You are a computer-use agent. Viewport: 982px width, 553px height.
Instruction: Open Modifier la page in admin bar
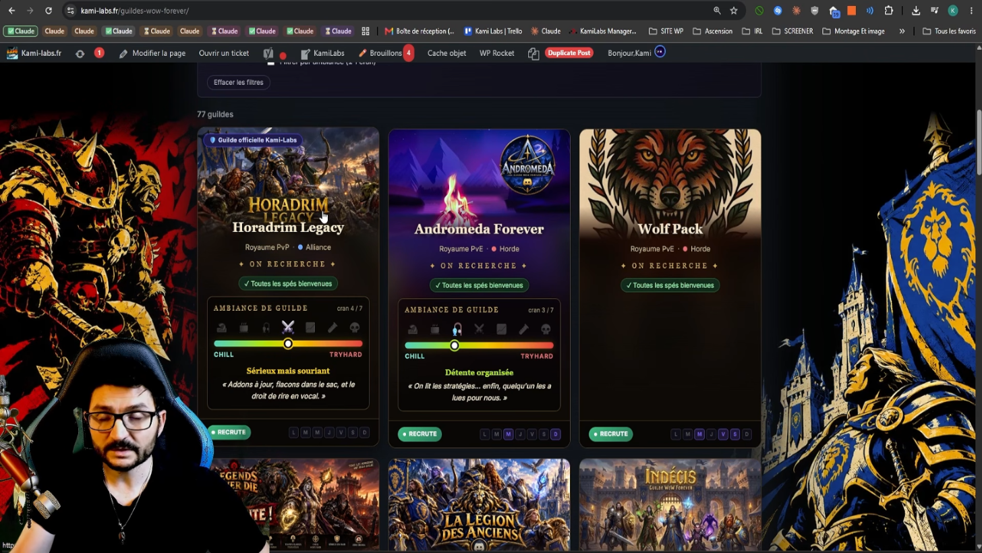point(152,53)
